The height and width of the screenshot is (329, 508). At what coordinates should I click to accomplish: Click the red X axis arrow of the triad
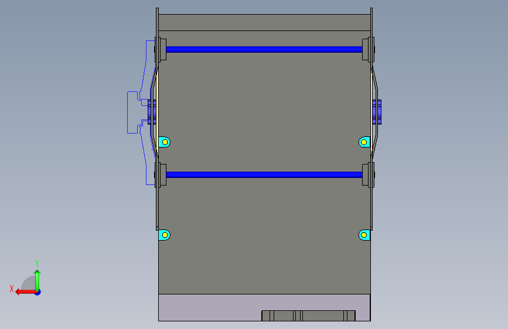pos(25,292)
